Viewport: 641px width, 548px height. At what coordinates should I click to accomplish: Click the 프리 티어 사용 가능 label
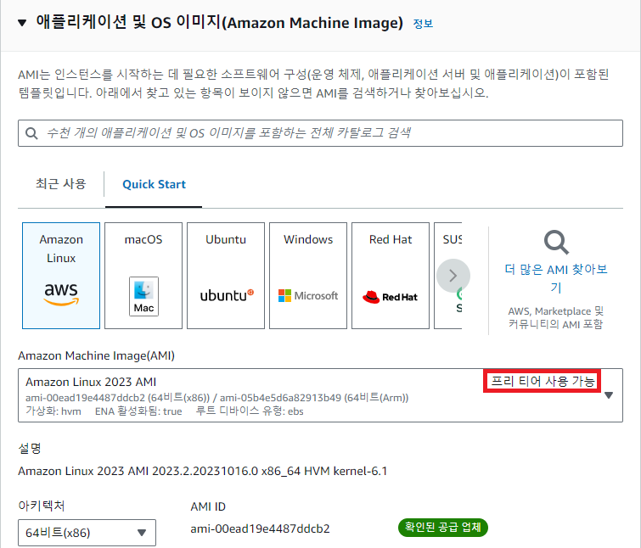point(542,381)
